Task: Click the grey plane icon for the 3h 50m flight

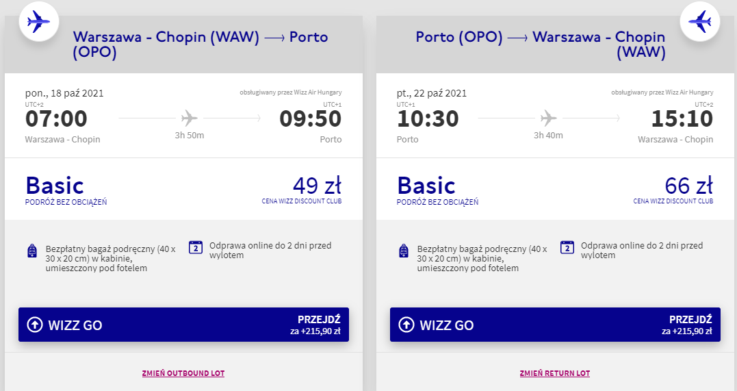Action: coord(190,118)
